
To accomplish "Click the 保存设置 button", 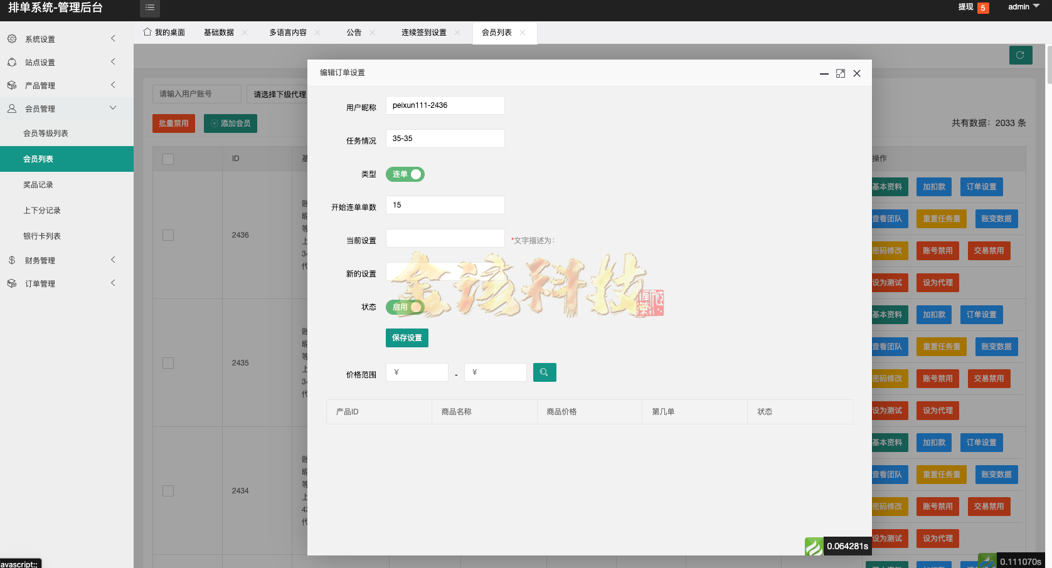I will [406, 337].
